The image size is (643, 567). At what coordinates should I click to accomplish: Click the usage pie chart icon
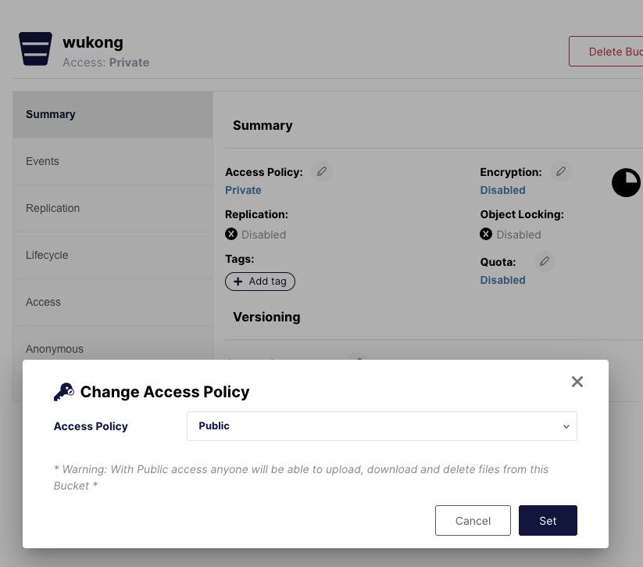point(626,182)
